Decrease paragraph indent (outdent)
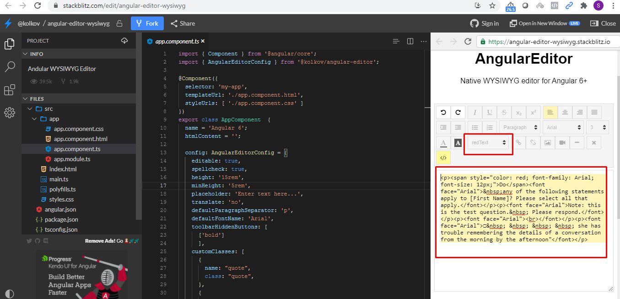The height and width of the screenshot is (299, 620). (x=458, y=127)
